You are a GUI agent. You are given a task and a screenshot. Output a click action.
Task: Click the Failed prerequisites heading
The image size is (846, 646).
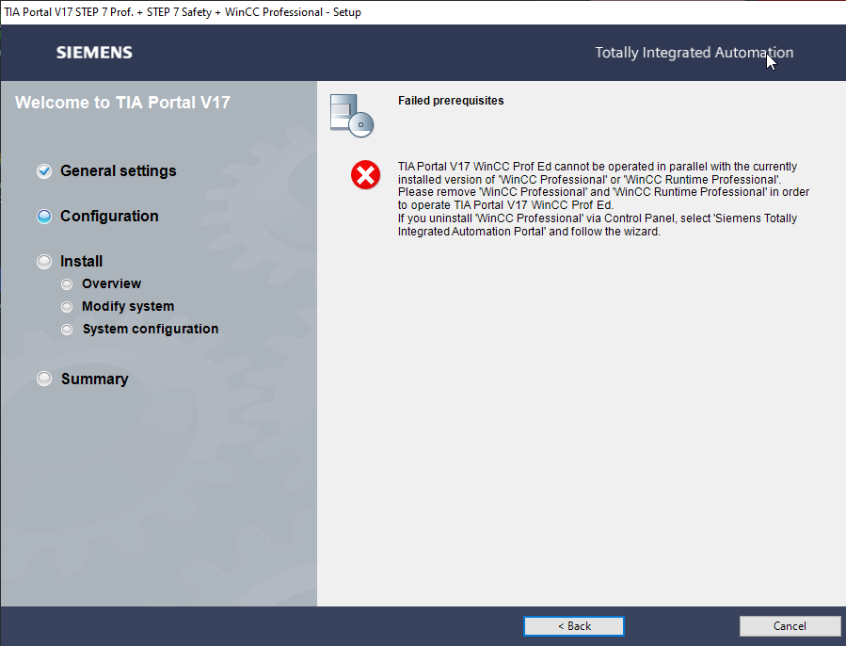(451, 101)
